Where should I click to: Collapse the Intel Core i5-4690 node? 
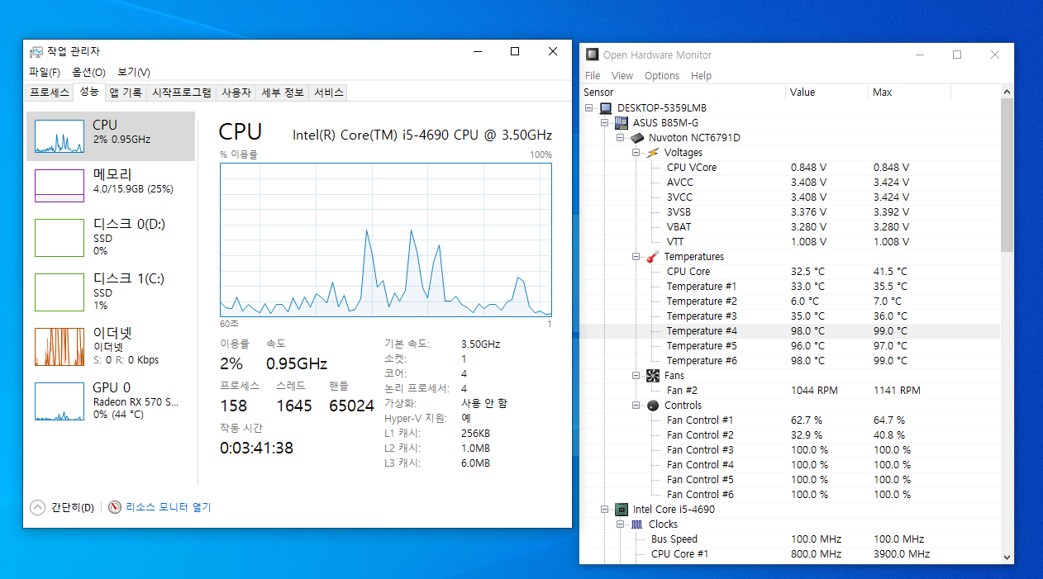tap(605, 510)
